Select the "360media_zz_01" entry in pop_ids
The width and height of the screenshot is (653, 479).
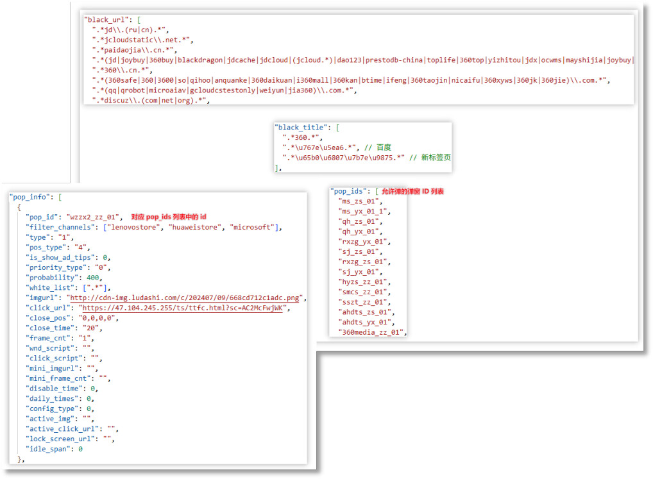coord(371,332)
